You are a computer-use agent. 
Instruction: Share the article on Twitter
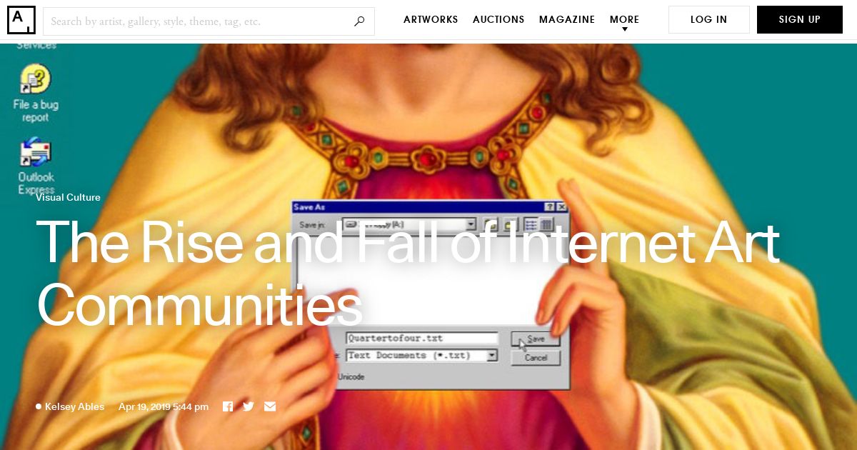[x=249, y=406]
